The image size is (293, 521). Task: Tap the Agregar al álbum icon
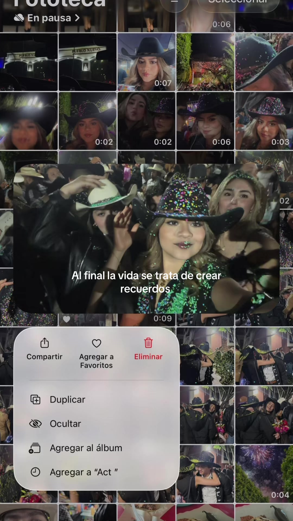(35, 448)
